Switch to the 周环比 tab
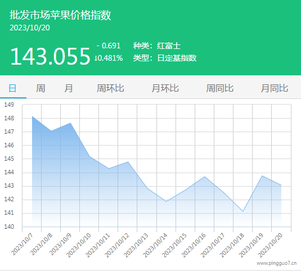Viewport: 301px width, 271px height. 110,88
